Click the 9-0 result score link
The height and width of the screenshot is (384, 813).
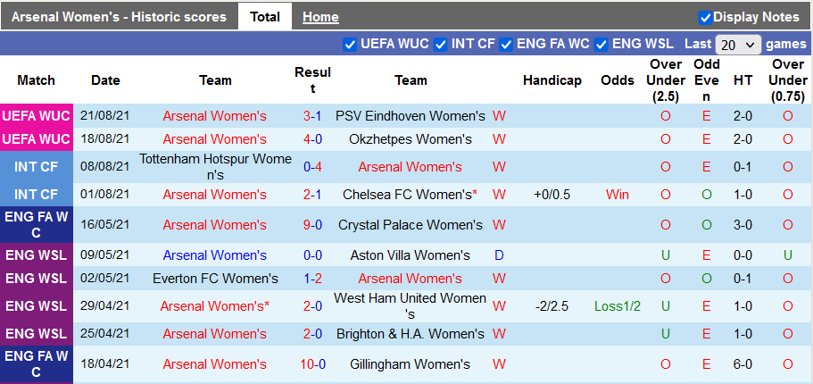[312, 225]
